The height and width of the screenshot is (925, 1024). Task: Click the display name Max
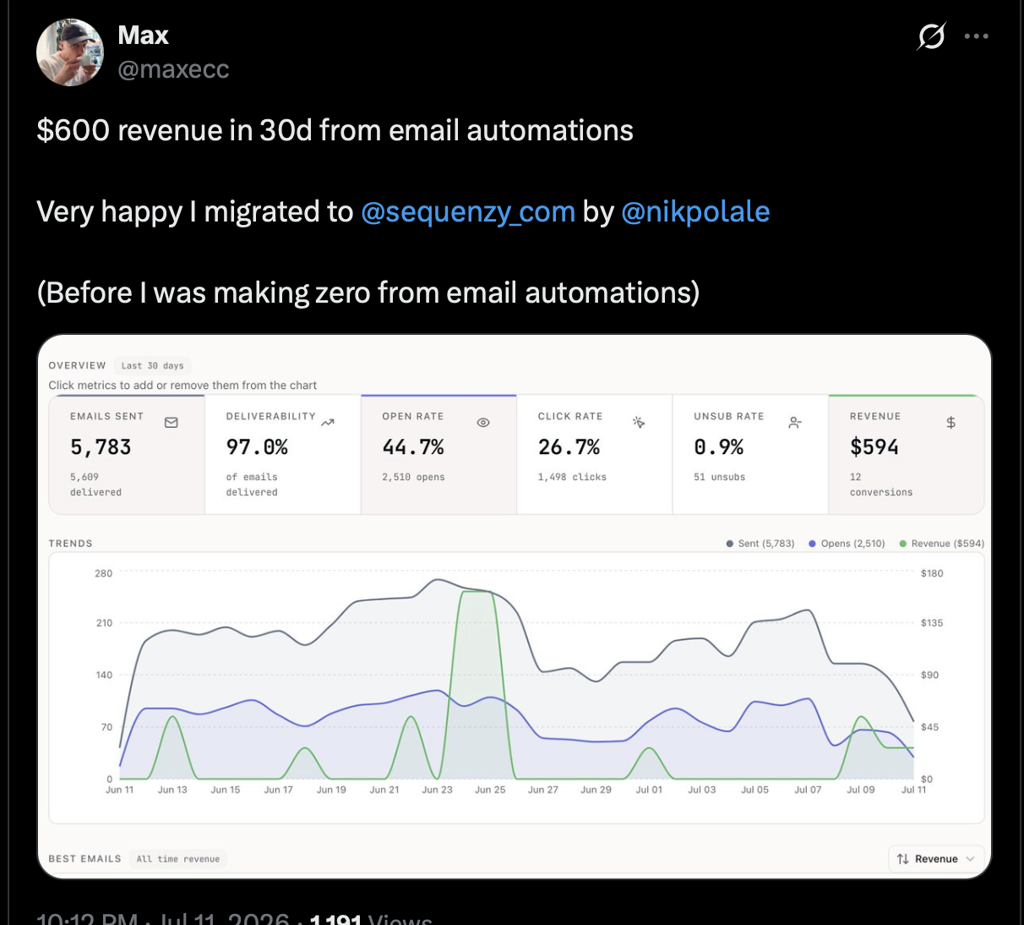point(143,36)
